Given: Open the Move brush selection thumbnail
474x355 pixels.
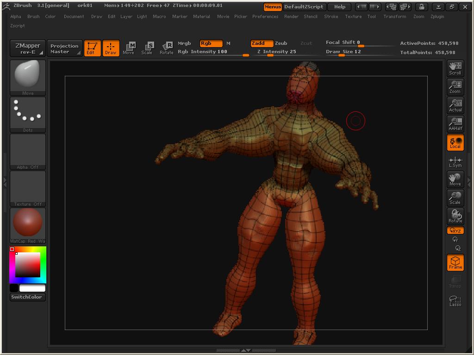Looking at the screenshot, I should click(x=27, y=78).
